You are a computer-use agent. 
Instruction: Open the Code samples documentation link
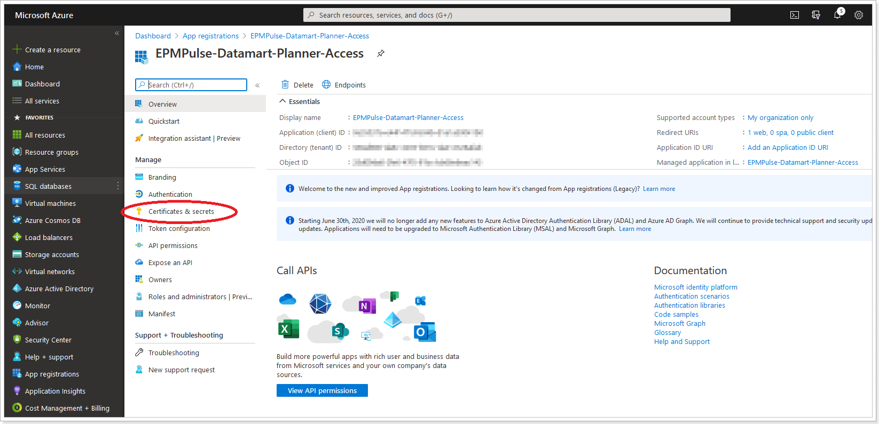coord(676,314)
